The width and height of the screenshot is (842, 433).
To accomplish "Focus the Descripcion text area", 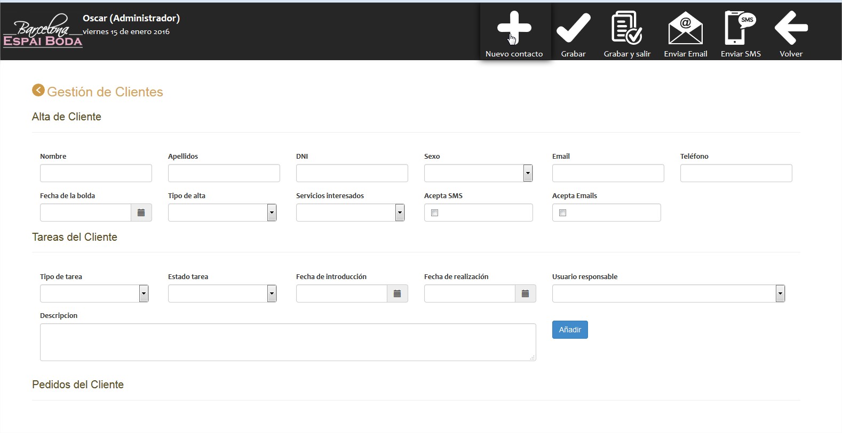I will click(288, 342).
